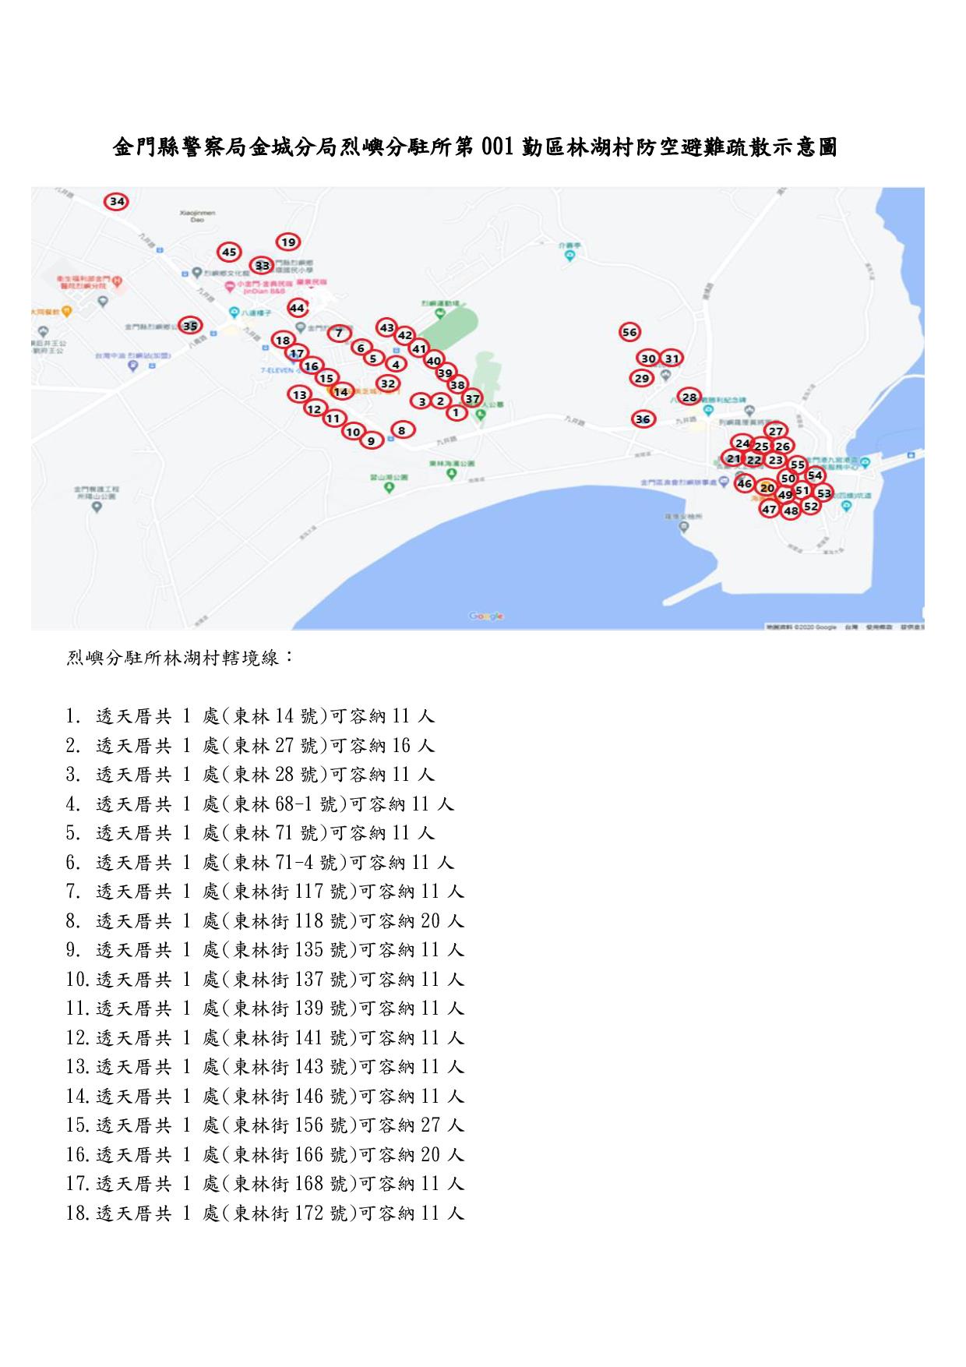Click map marker number 13

tap(299, 394)
